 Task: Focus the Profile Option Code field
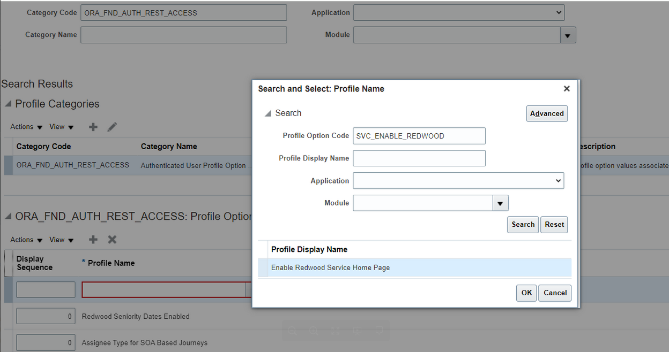coord(419,136)
